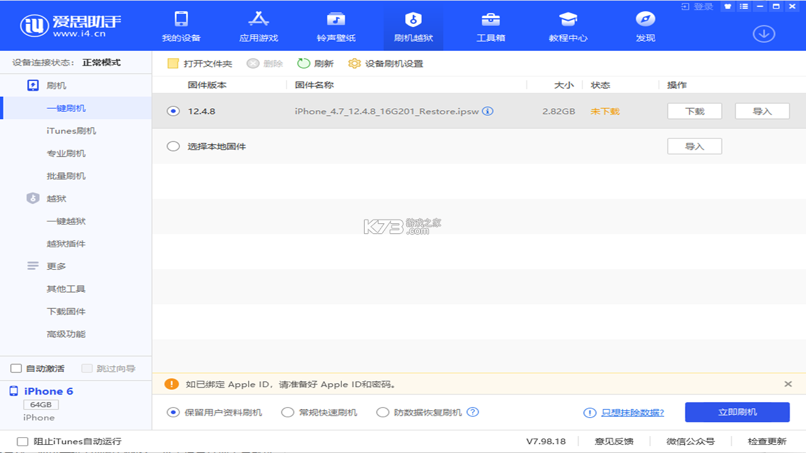Screen dimensions: 806x453
Task: Open 微信公众号 in status bar
Action: pos(691,442)
